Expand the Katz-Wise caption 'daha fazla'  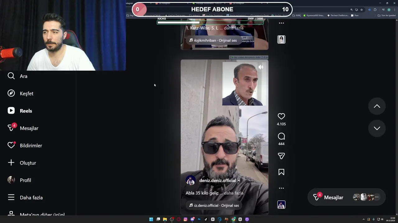click(x=234, y=28)
